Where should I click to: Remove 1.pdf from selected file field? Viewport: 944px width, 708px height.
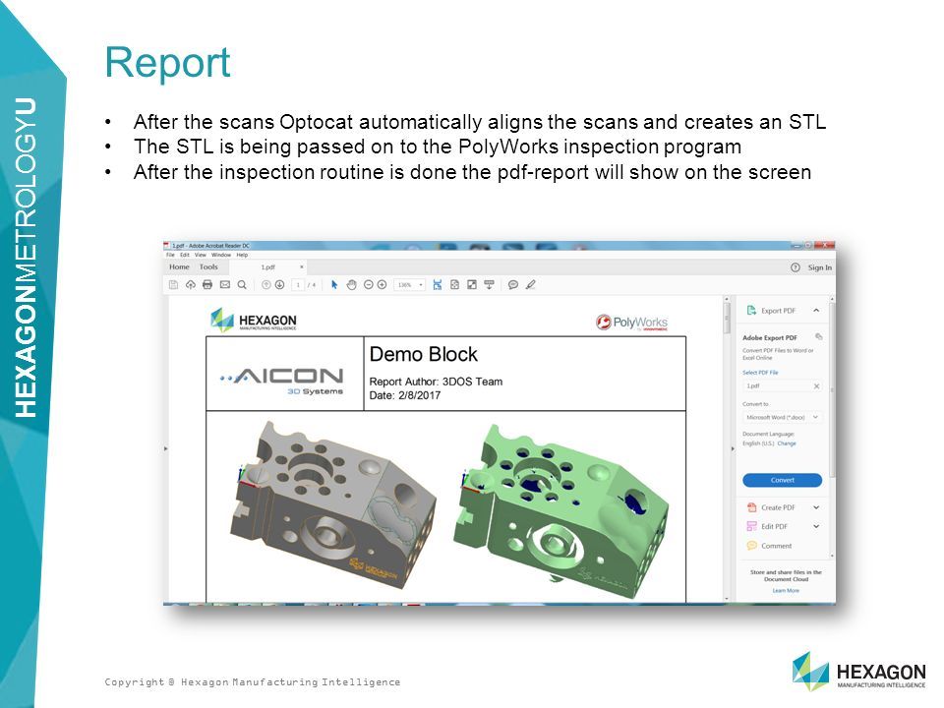pyautogui.click(x=816, y=385)
